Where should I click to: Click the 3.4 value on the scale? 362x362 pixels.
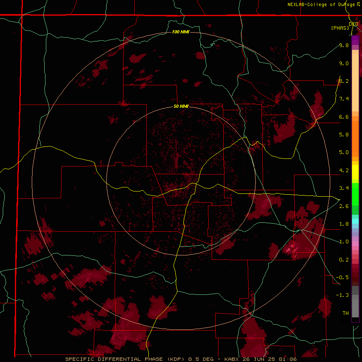[344, 188]
